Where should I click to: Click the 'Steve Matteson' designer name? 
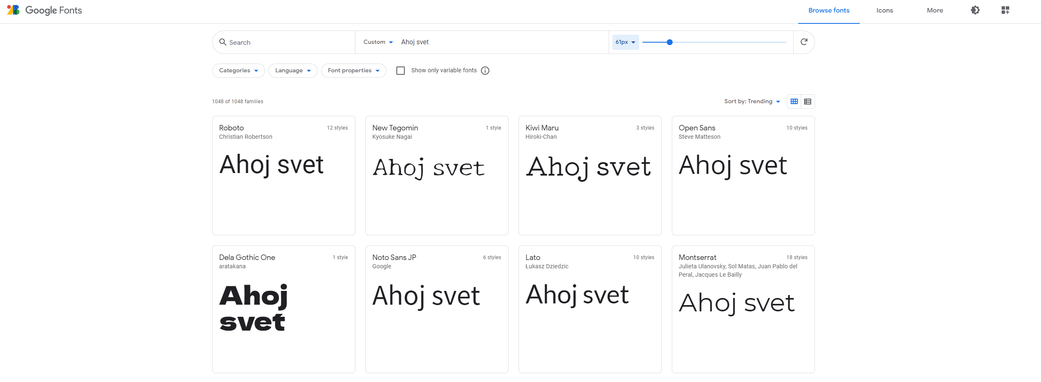pos(699,137)
